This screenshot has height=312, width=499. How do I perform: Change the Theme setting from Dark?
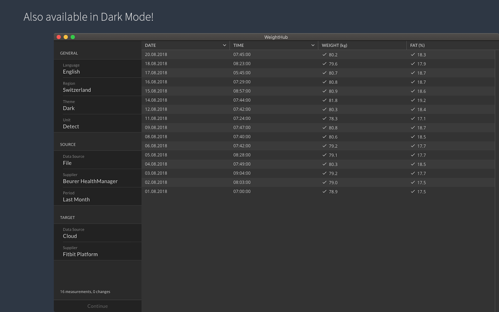97,105
